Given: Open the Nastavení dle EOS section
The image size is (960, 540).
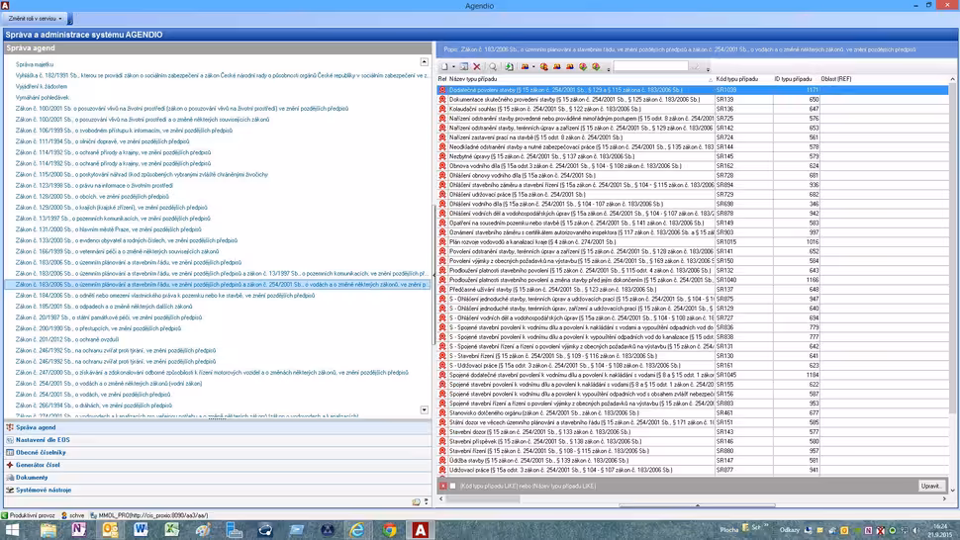Looking at the screenshot, I should (42, 439).
